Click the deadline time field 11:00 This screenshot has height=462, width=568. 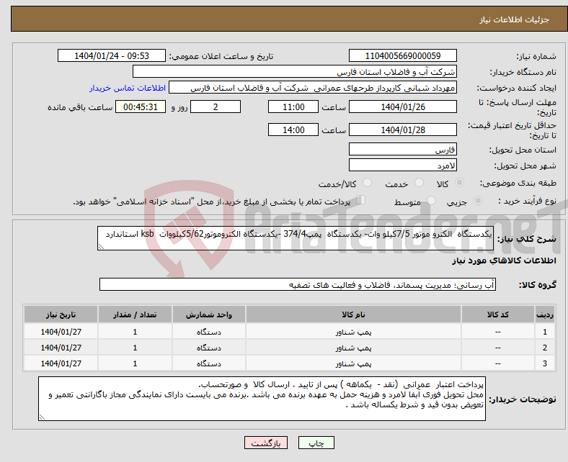tap(293, 107)
